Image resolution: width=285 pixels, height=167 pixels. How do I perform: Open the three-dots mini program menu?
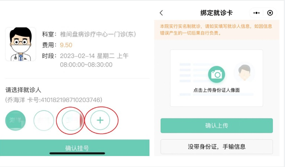(256, 13)
